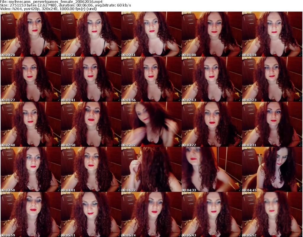Click the frame marked 00:05:52

click(x=272, y=214)
